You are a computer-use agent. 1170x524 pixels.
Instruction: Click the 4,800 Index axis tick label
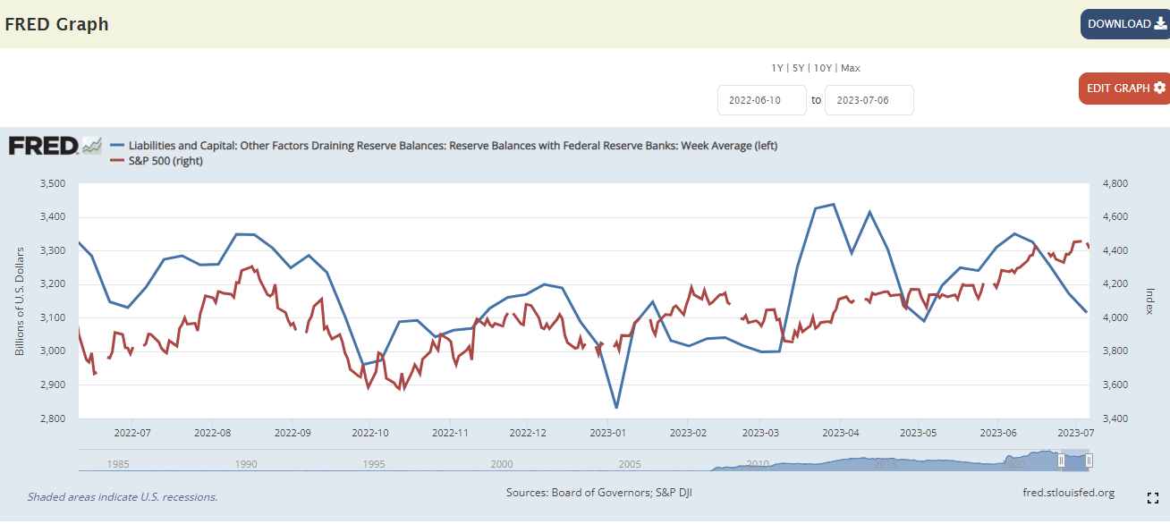click(1115, 183)
